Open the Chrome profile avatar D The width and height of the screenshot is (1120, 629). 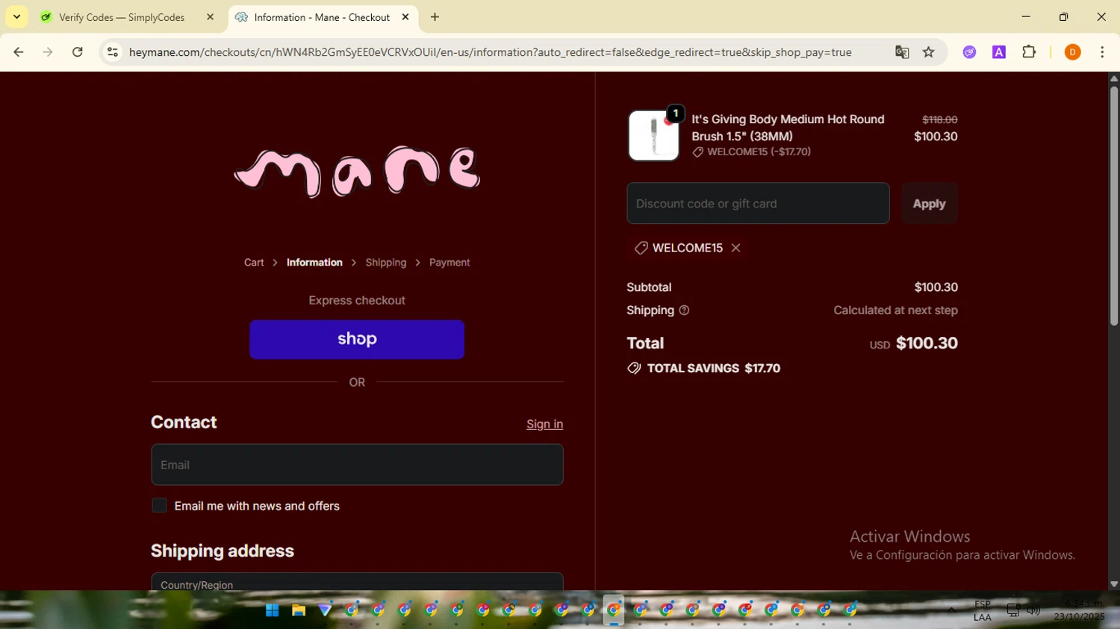pyautogui.click(x=1072, y=52)
